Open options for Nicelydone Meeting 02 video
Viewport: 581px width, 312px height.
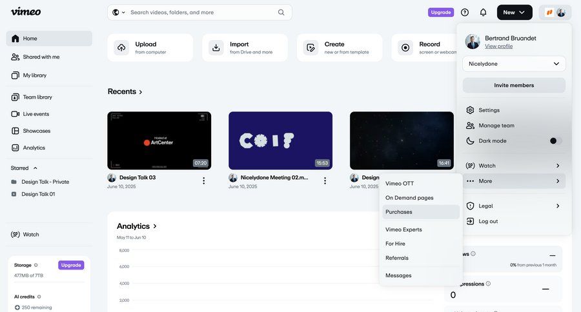(325, 180)
